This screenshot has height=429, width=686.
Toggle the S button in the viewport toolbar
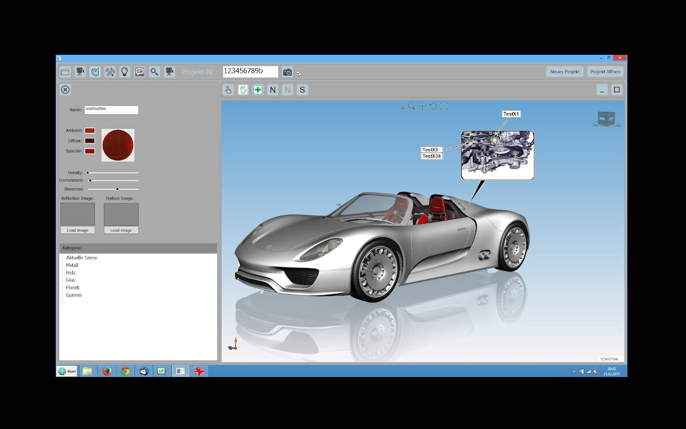pos(302,90)
